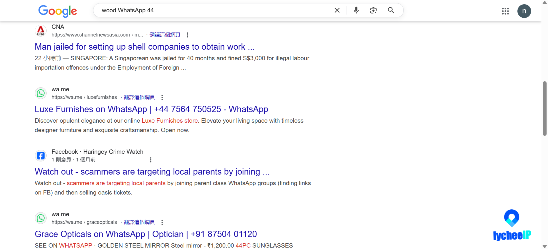Click the page scrollbar down arrow
Image resolution: width=548 pixels, height=249 pixels.
(545, 246)
